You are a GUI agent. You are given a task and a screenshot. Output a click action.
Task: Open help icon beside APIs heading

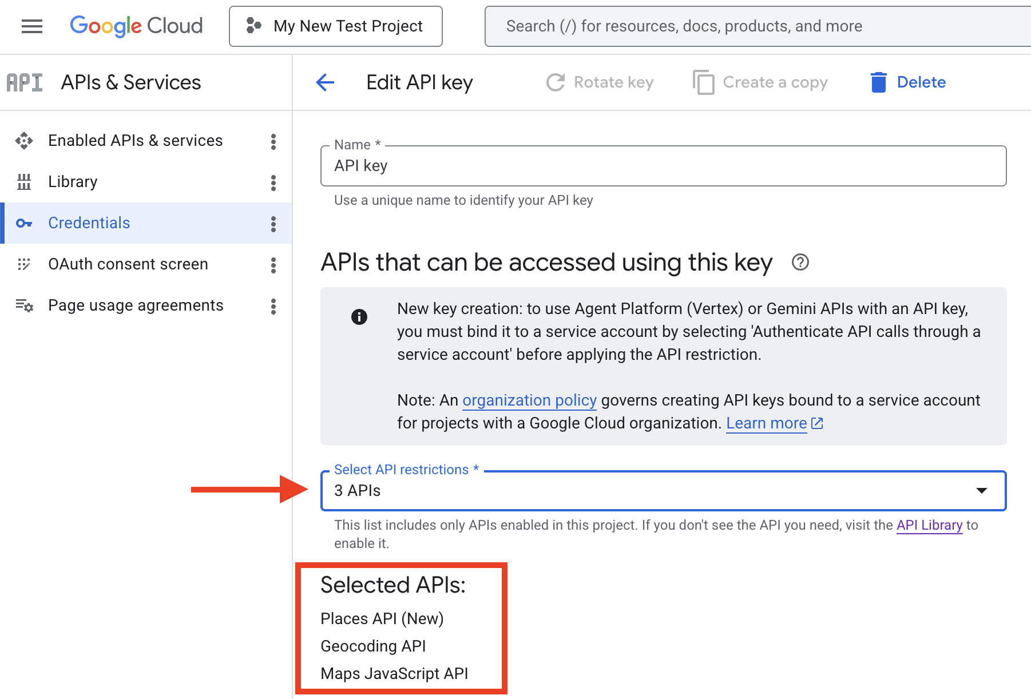point(800,263)
